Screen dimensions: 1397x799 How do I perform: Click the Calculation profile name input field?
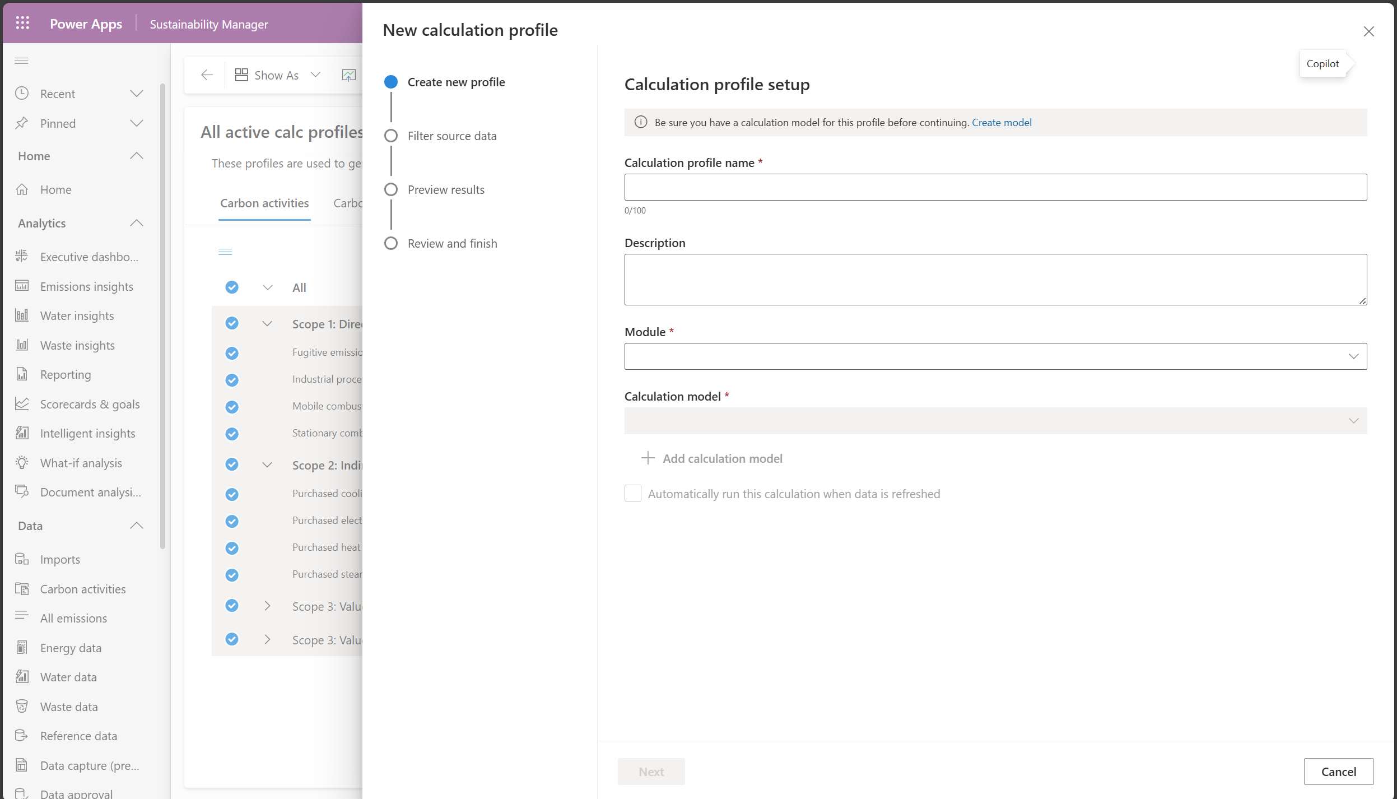(x=996, y=186)
